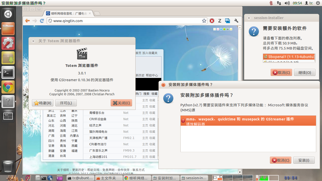Switch to 倾听网络收音机 browser tab

coord(68,14)
